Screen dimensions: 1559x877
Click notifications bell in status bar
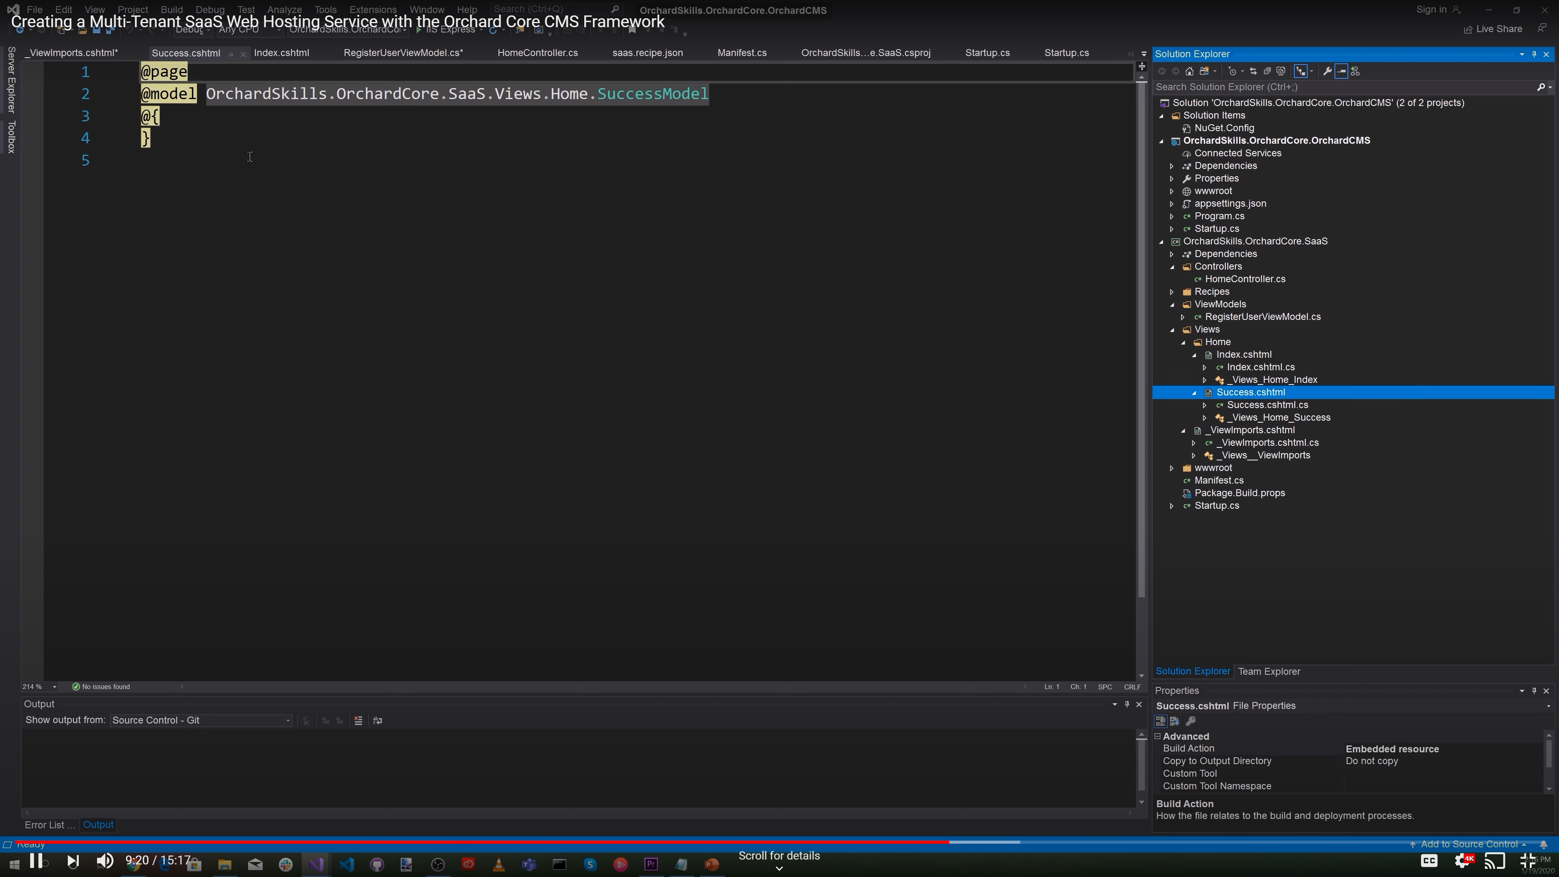1543,845
